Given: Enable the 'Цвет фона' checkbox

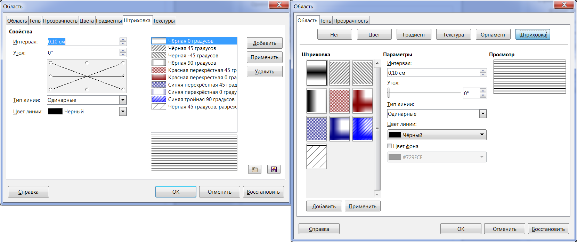Looking at the screenshot, I should coord(390,146).
